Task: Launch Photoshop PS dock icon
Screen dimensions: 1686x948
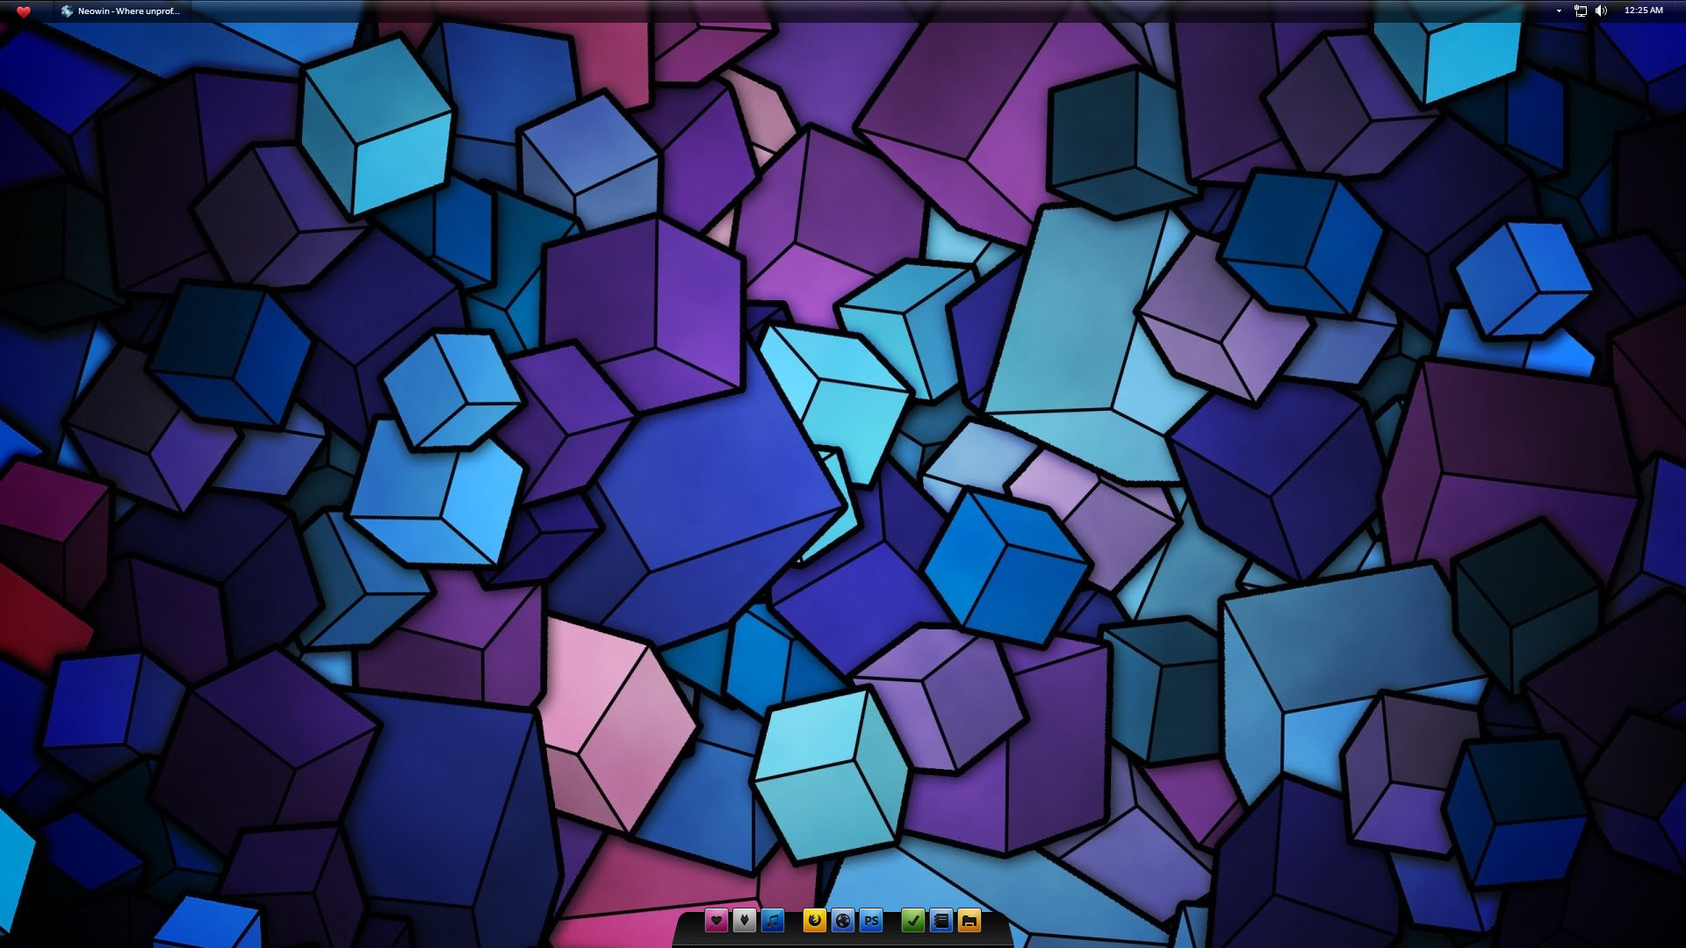Action: coord(871,921)
